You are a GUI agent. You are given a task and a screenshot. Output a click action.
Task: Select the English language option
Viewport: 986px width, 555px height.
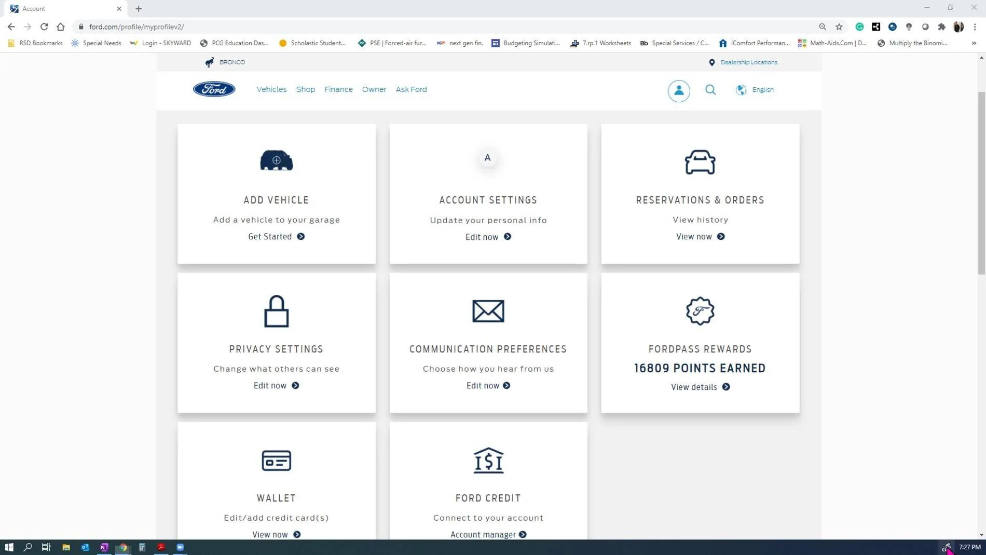pyautogui.click(x=762, y=90)
